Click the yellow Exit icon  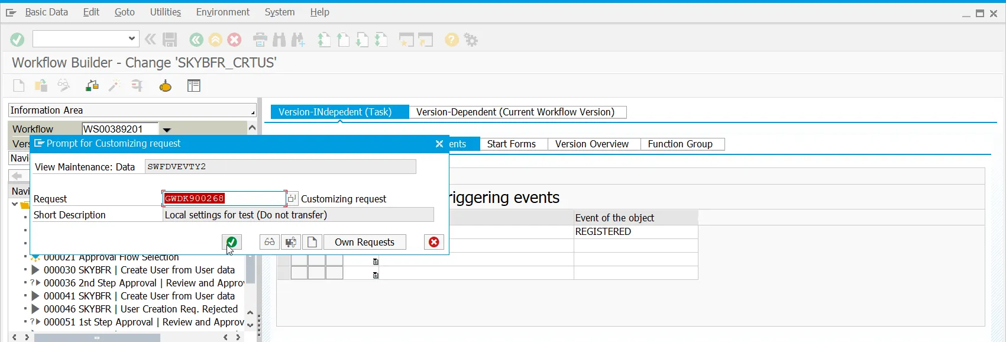click(215, 40)
